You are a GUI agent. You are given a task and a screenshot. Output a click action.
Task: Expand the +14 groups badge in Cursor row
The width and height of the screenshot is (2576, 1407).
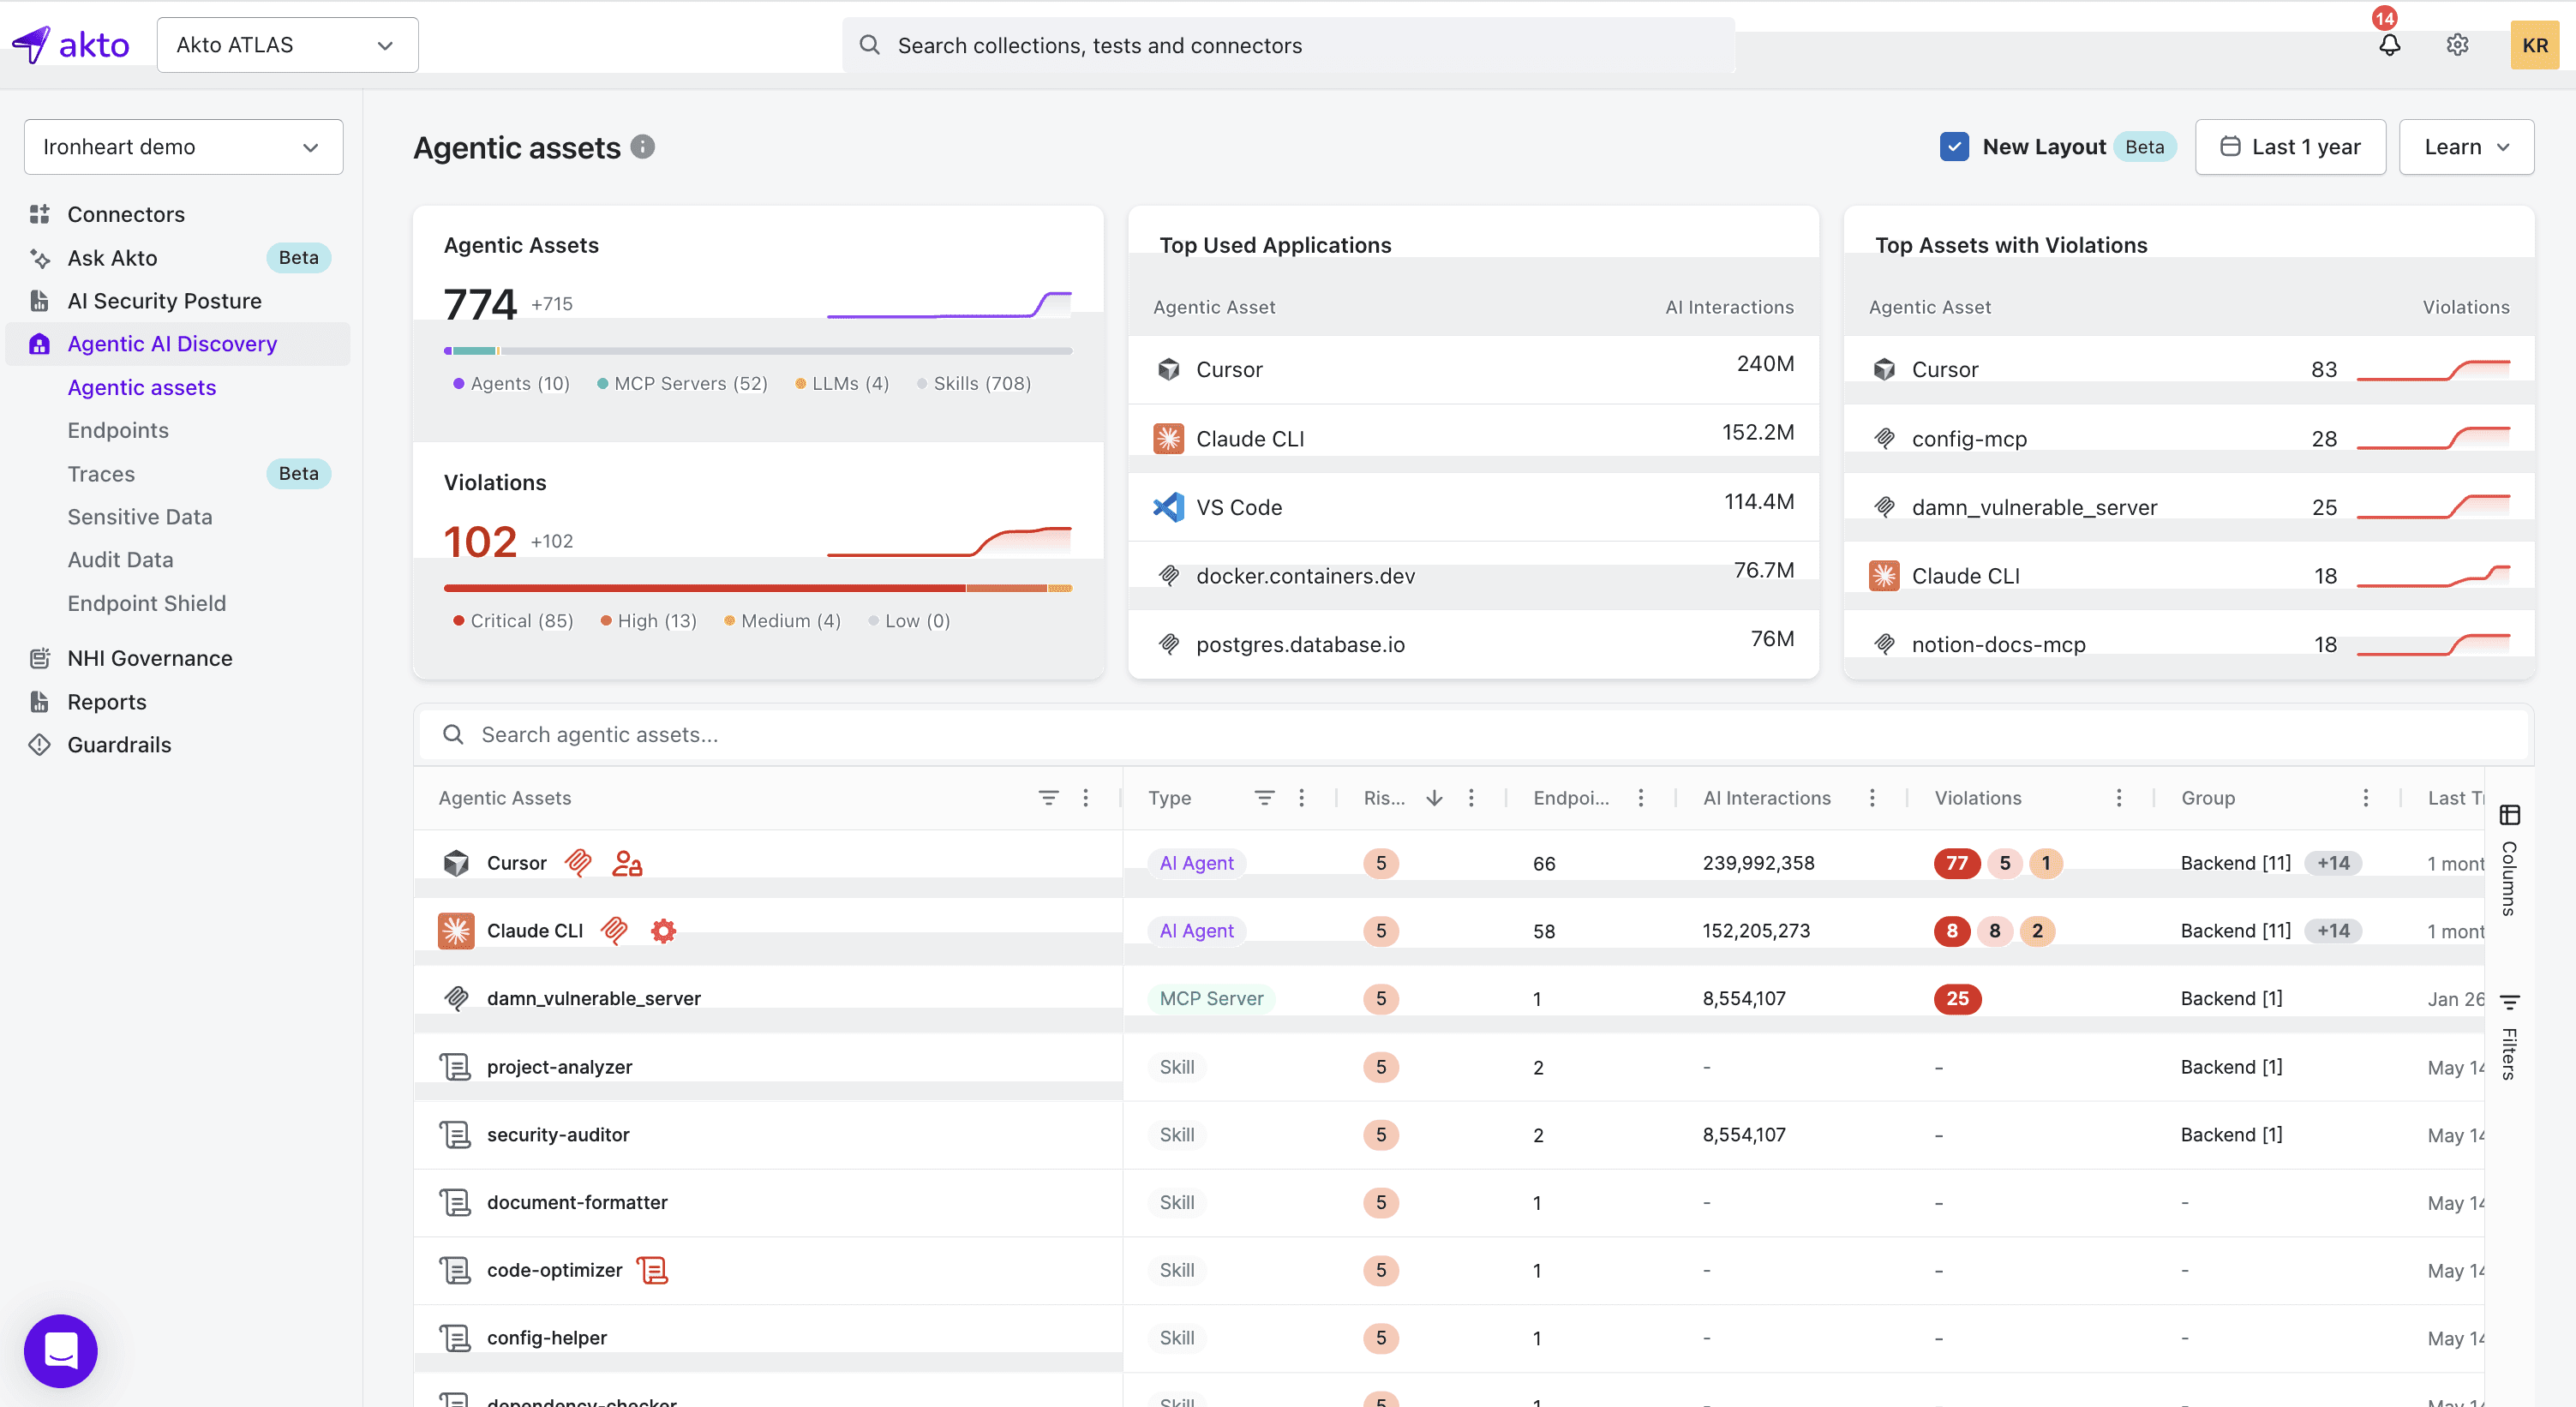point(2333,863)
